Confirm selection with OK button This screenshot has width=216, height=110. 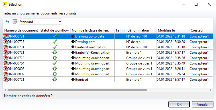pyautogui.click(x=179, y=104)
